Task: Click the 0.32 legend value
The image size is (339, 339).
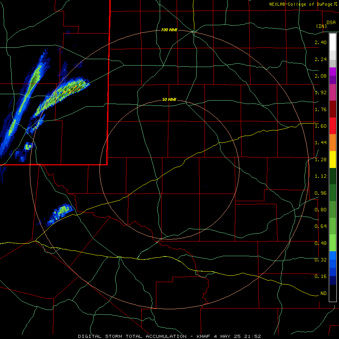Action: pos(321,260)
